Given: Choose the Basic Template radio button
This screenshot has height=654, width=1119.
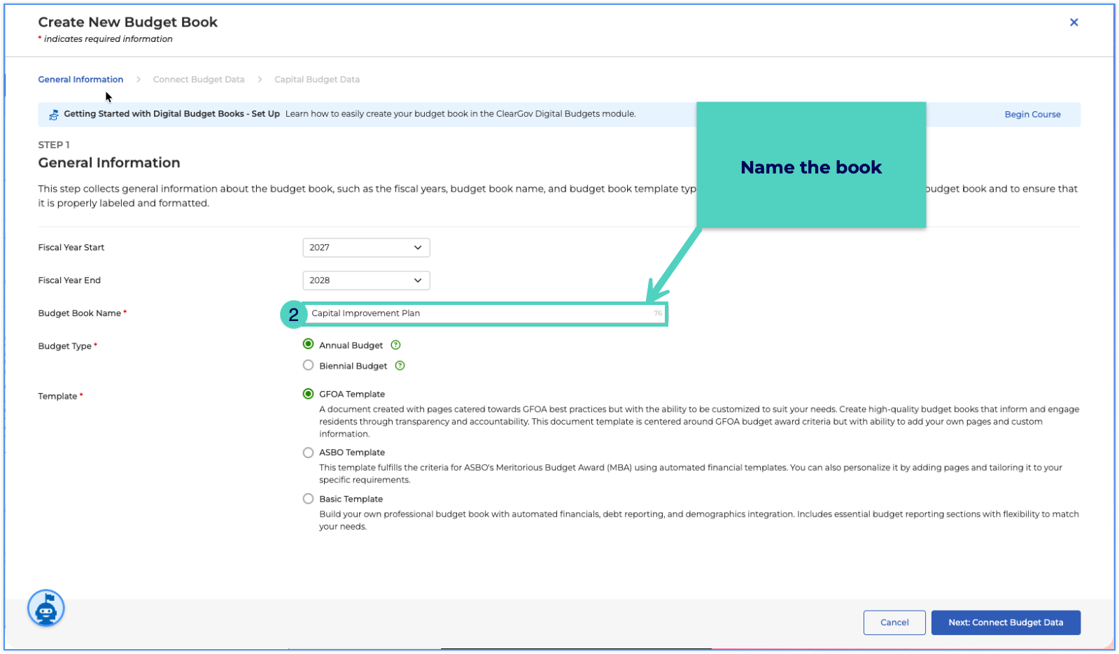Looking at the screenshot, I should point(308,499).
